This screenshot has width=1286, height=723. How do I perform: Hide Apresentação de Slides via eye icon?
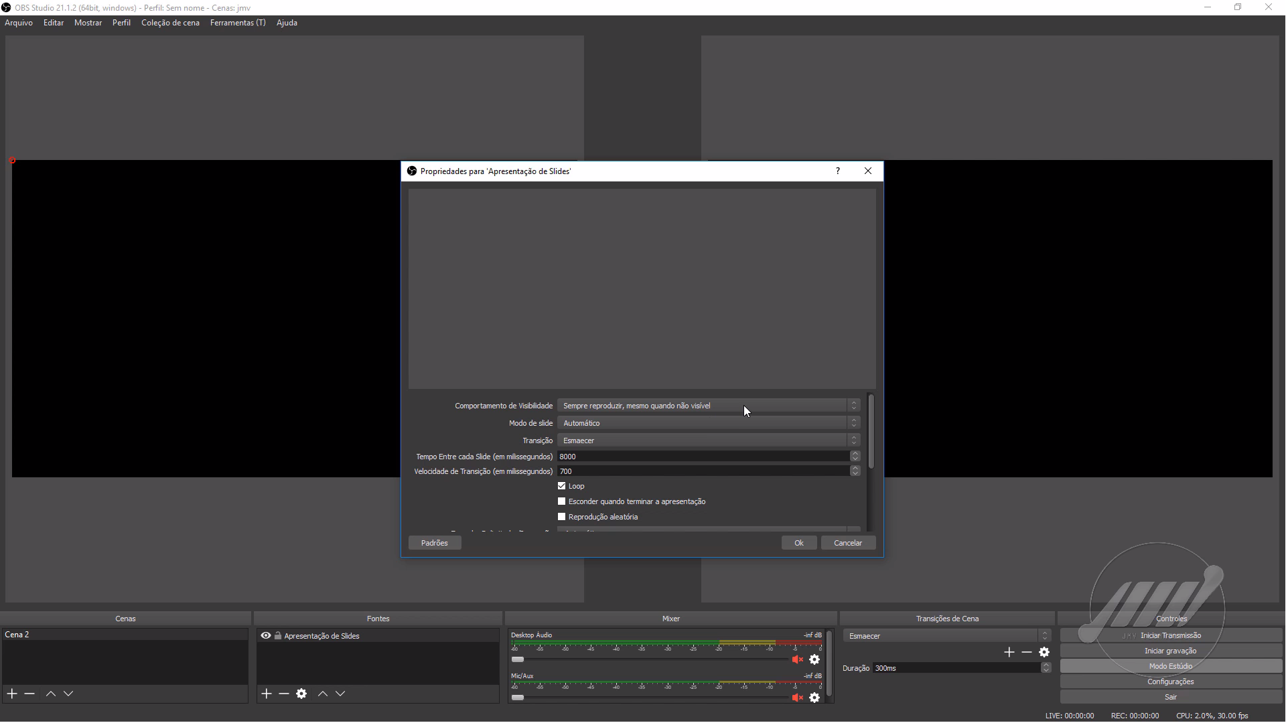pos(266,636)
